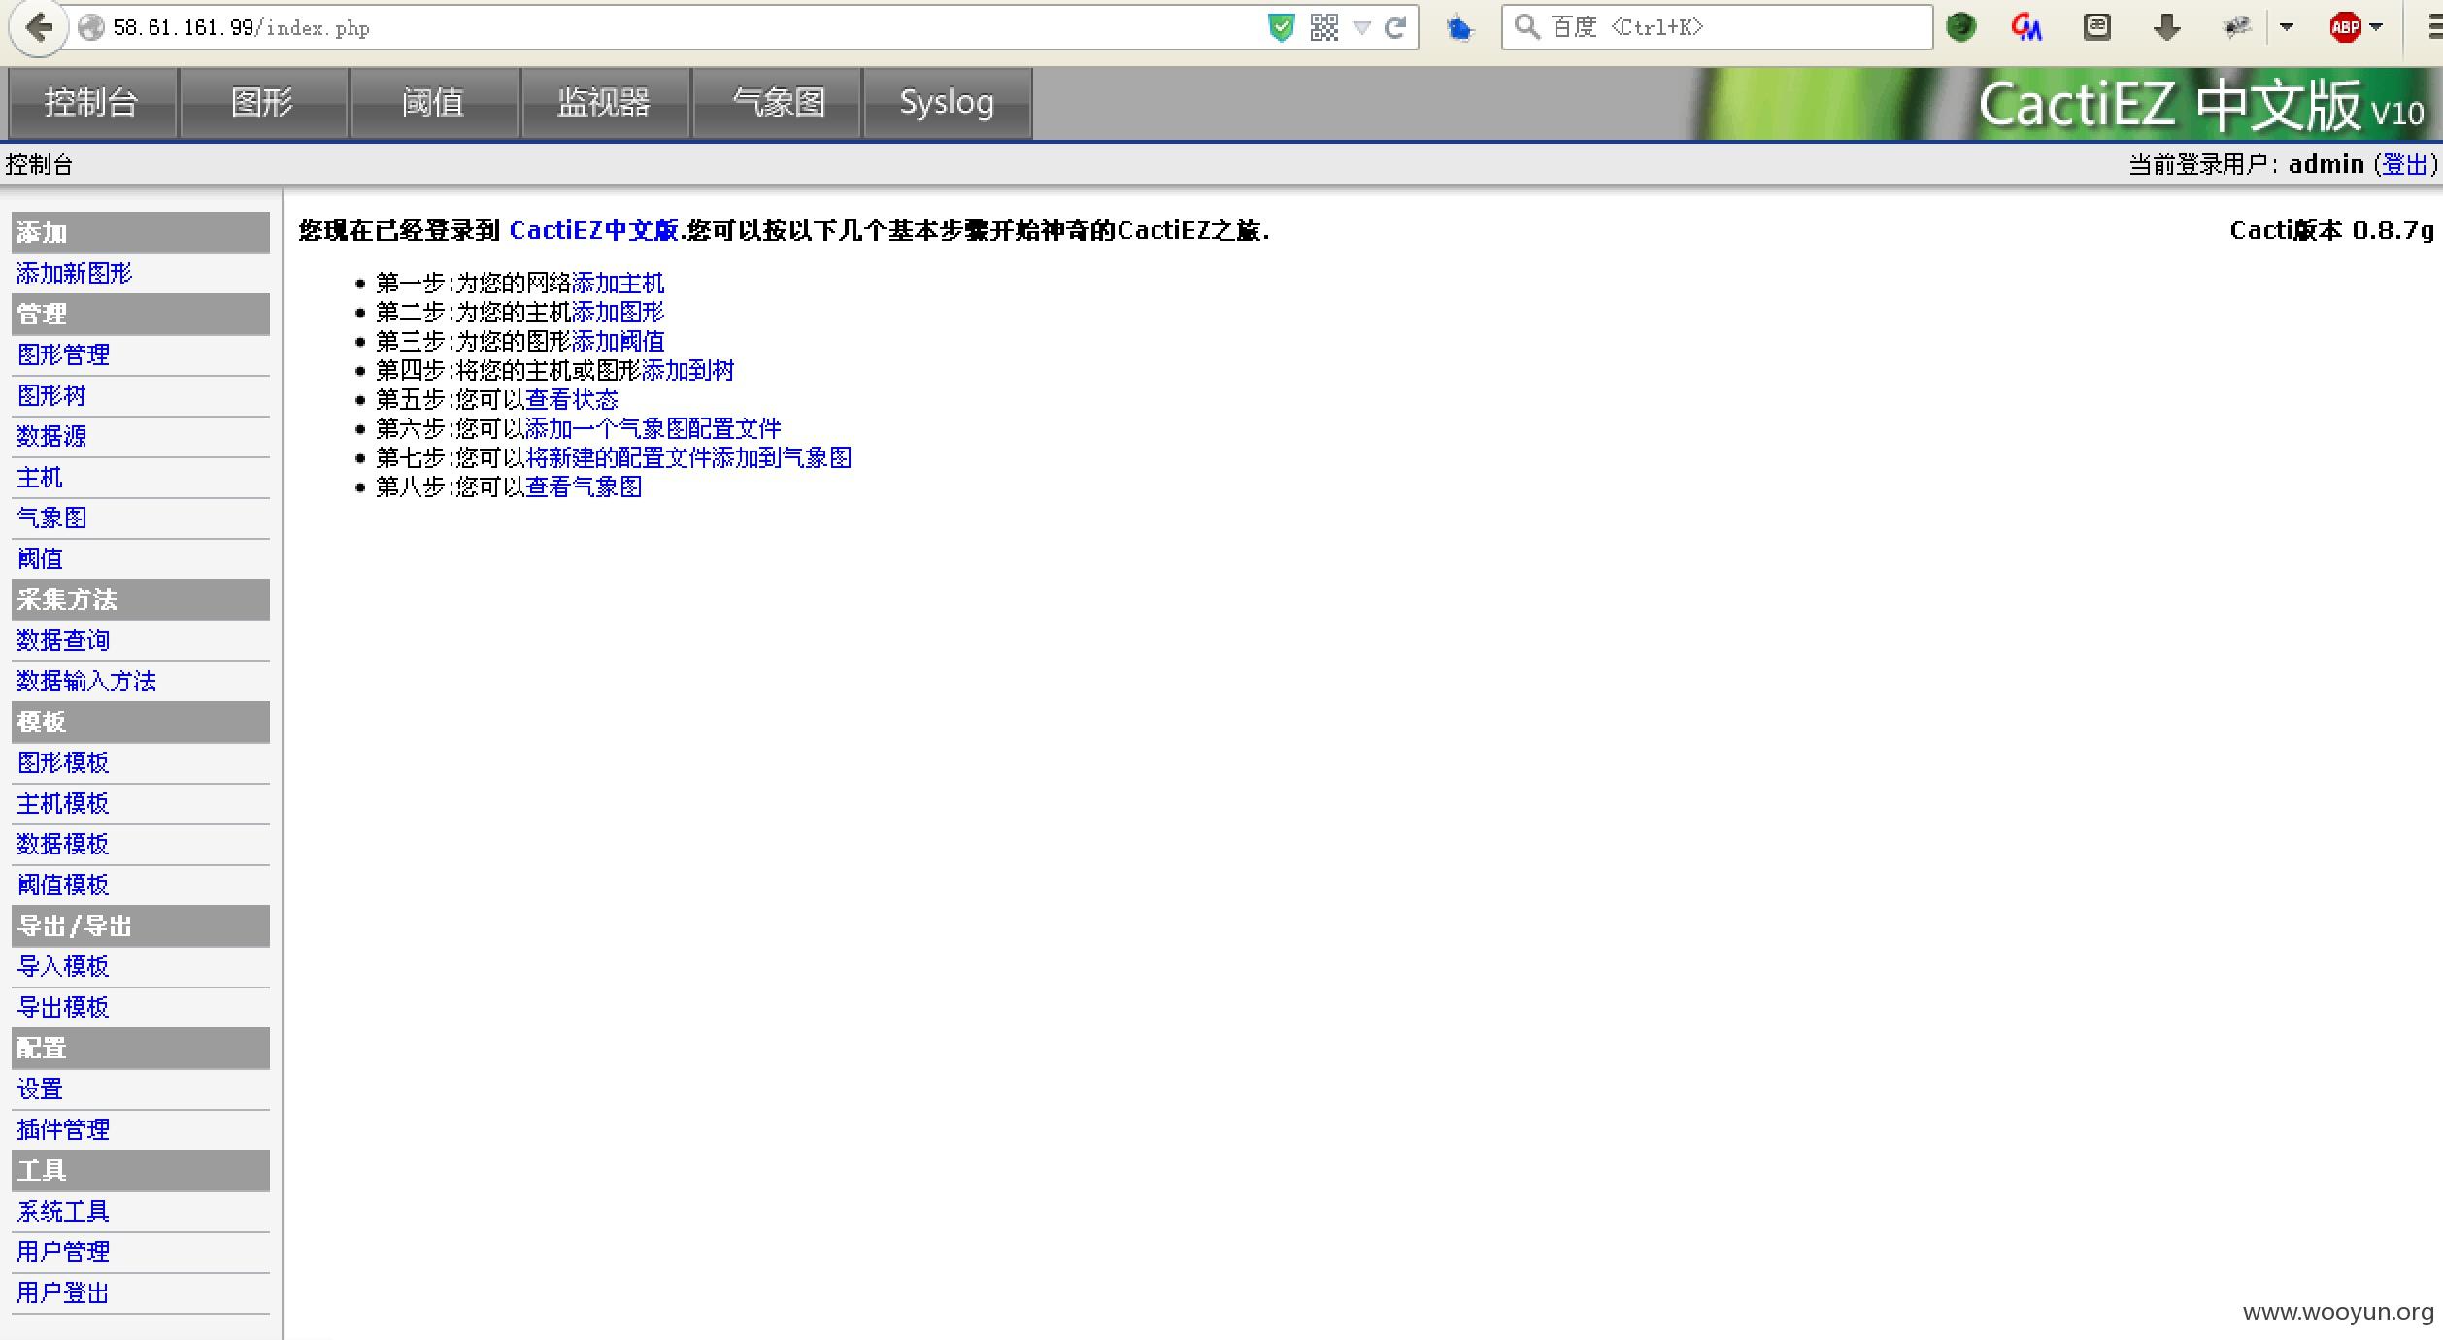Open 数据模板 sidebar link
This screenshot has width=2443, height=1340.
[63, 844]
